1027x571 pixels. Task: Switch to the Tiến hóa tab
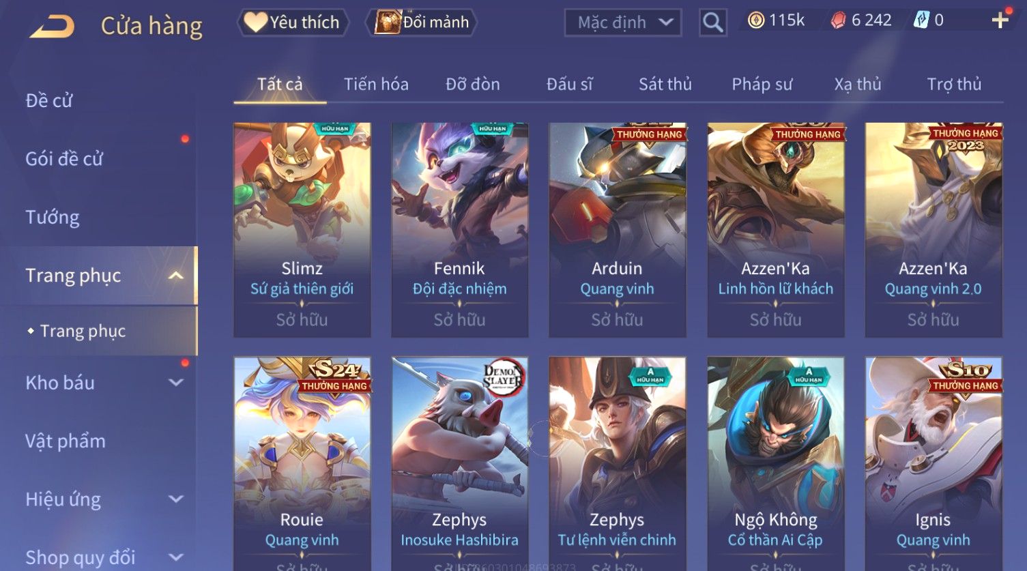click(x=376, y=84)
